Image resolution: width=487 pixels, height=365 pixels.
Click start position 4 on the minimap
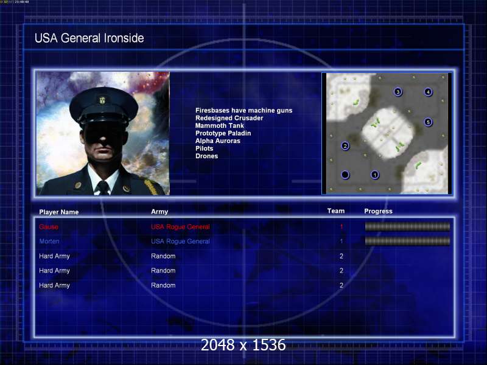[x=429, y=92]
